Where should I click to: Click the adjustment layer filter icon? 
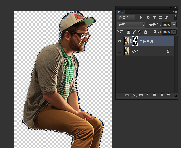click(x=148, y=18)
